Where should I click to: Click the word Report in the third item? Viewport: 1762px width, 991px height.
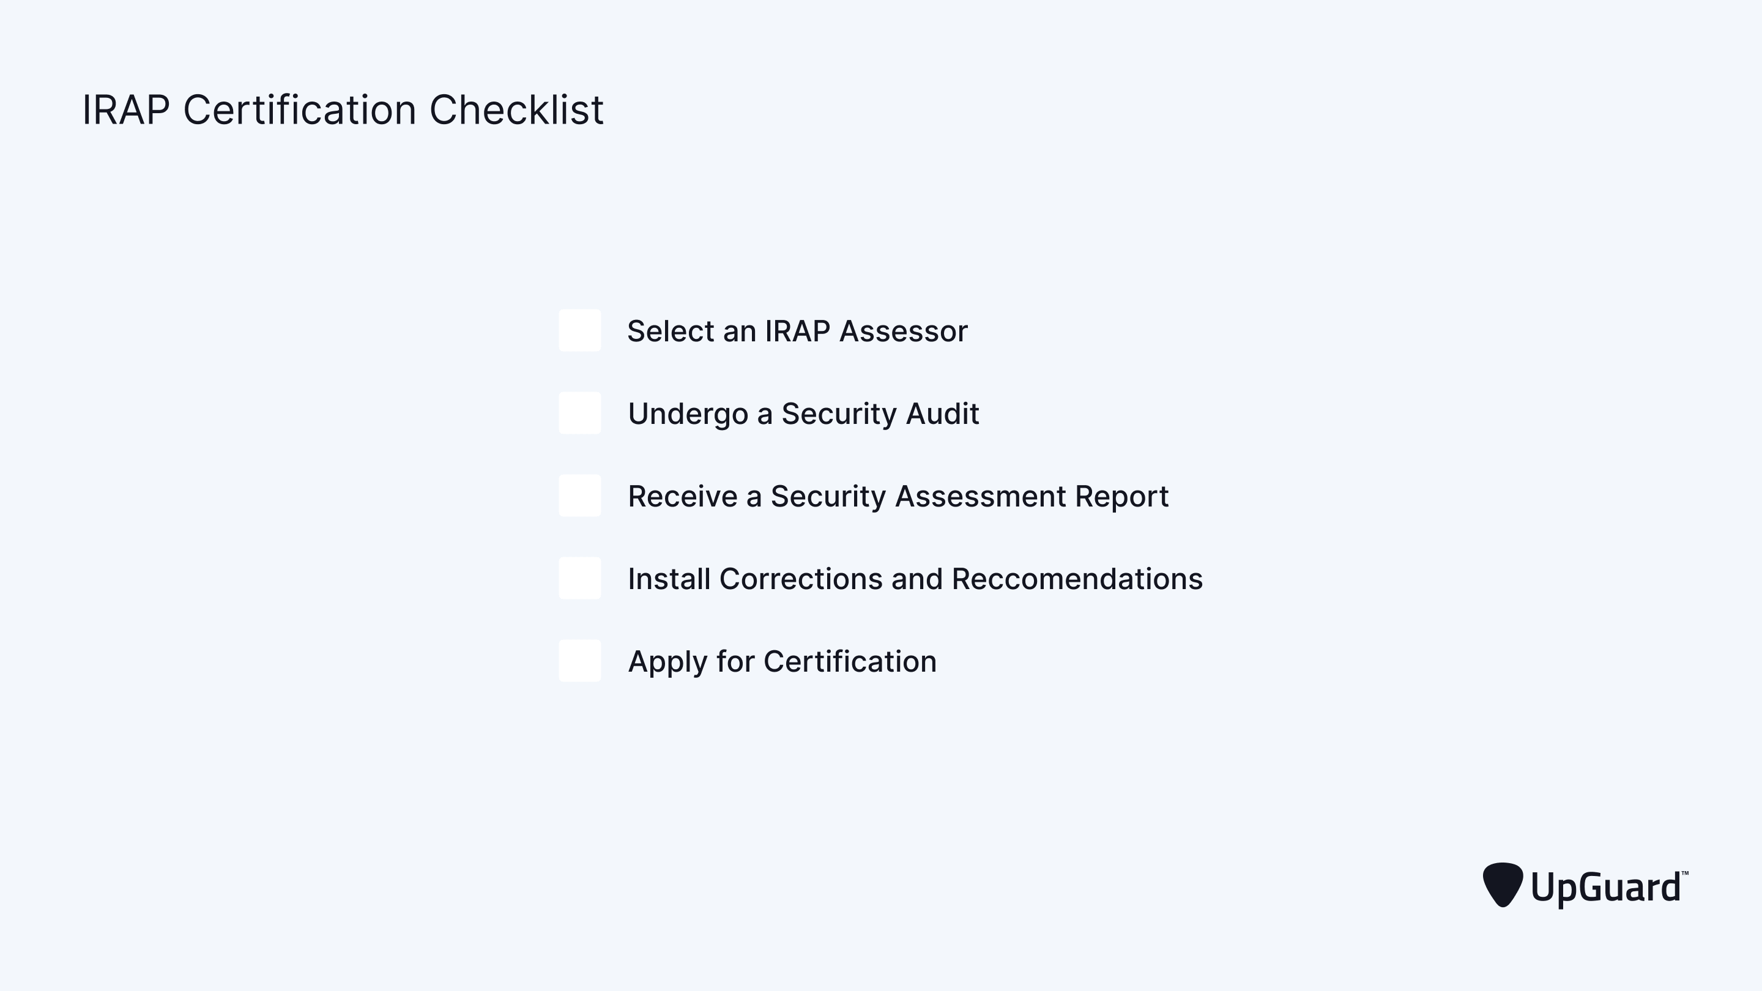coord(1122,497)
